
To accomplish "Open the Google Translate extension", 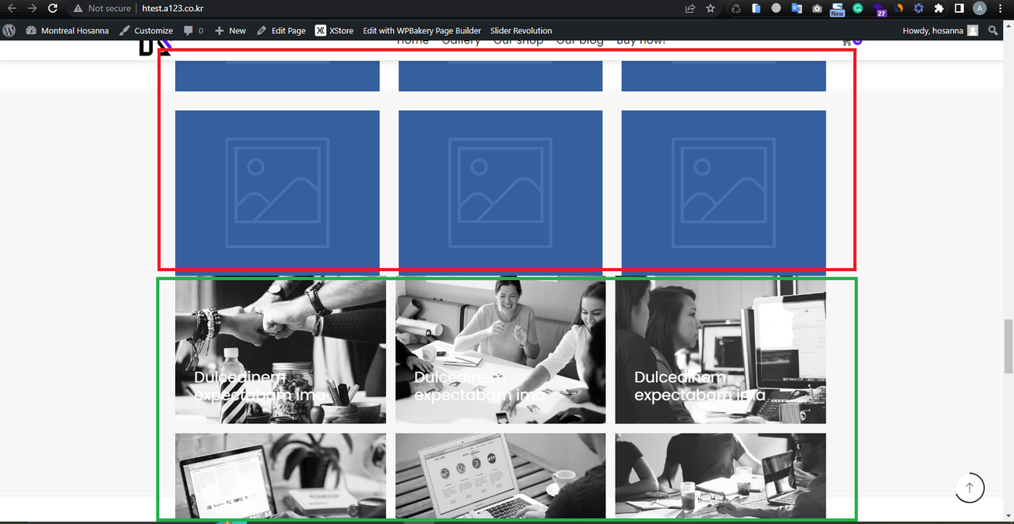I will (797, 8).
